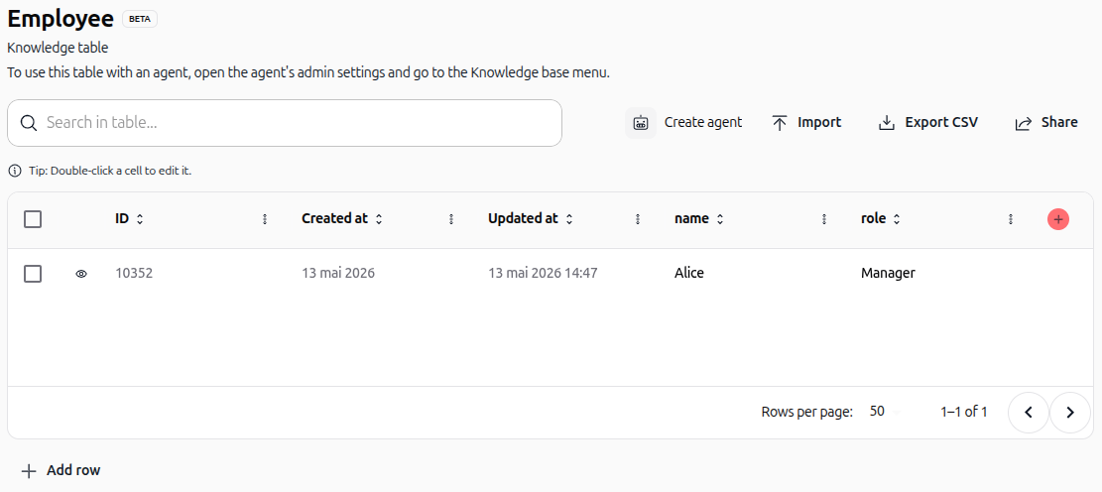Focus the Search in table field
The width and height of the screenshot is (1102, 492).
click(285, 123)
